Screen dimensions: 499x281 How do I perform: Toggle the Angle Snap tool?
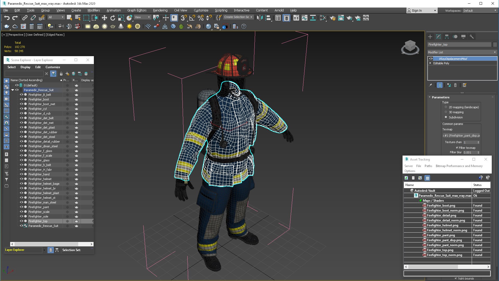point(192,18)
